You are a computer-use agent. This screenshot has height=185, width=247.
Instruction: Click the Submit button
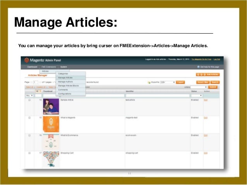point(213,87)
